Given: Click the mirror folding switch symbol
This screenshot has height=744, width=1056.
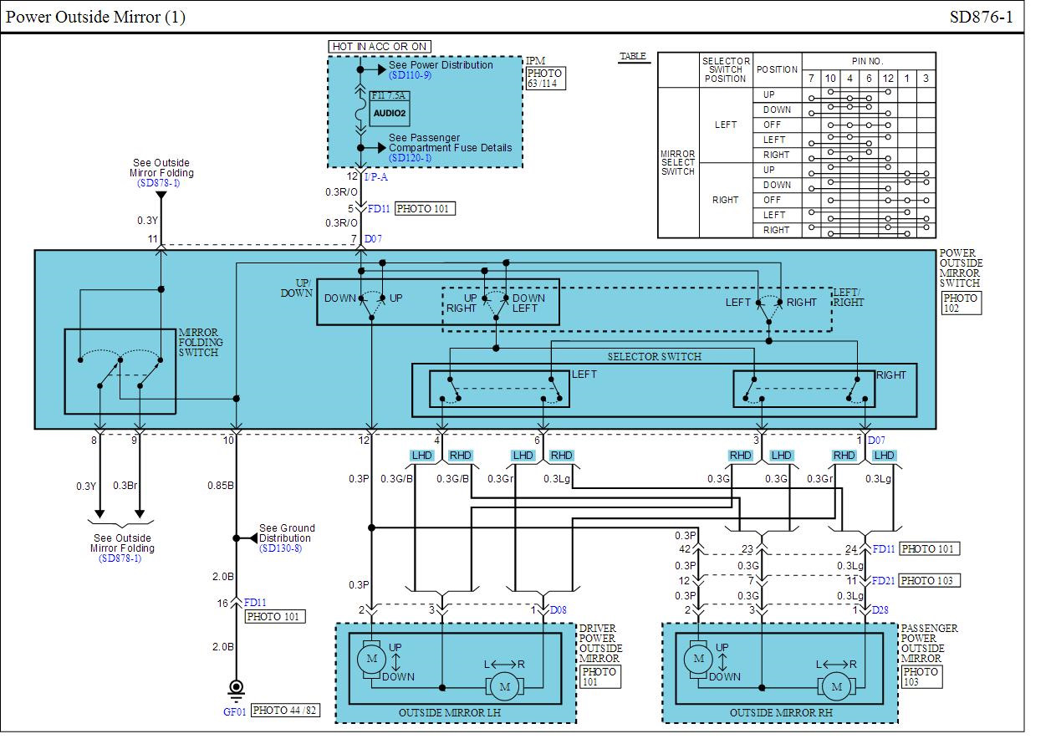Looking at the screenshot, I should click(120, 371).
